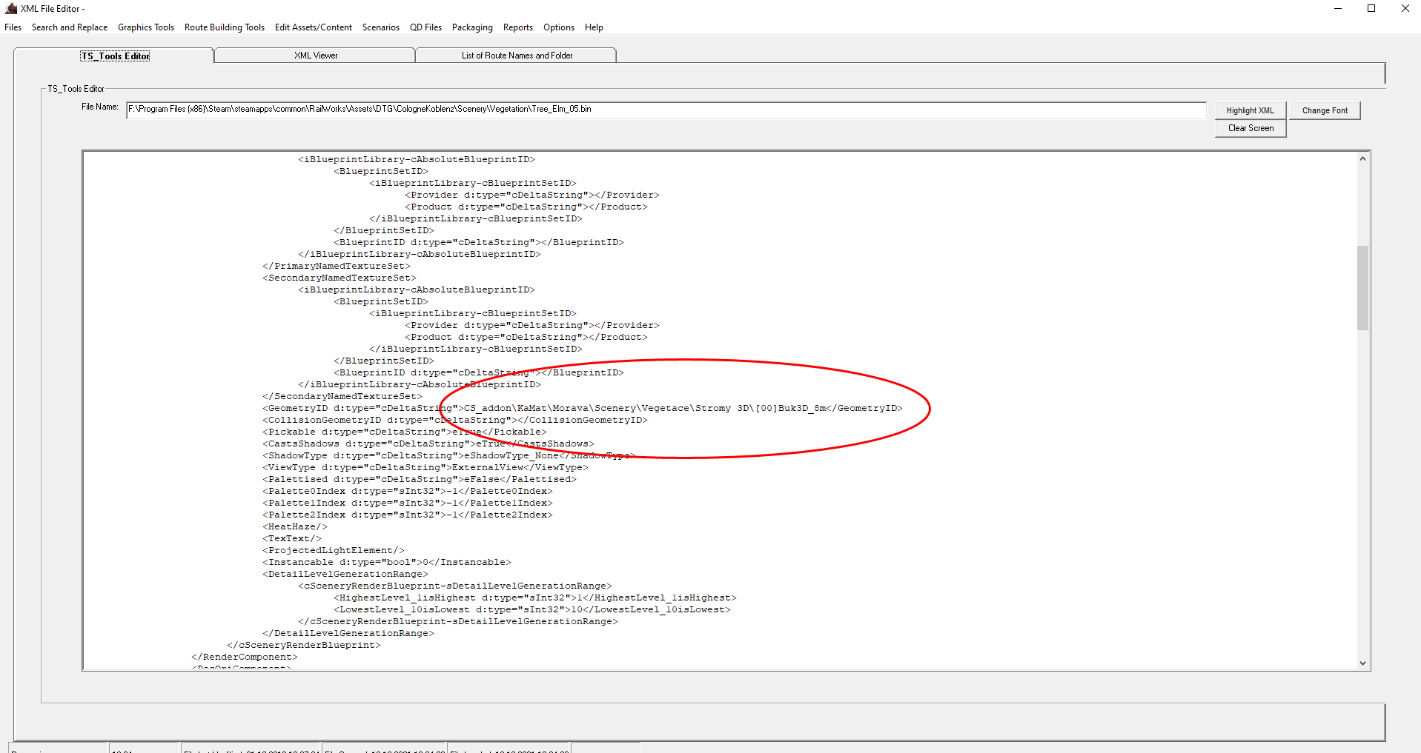Minimize the XML File Editor window

tap(1338, 9)
